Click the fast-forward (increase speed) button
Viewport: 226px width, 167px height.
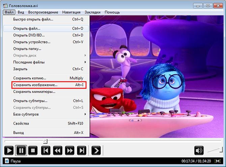pyautogui.click(x=70, y=151)
